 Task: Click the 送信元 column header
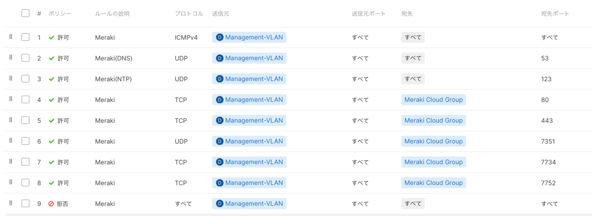[221, 14]
